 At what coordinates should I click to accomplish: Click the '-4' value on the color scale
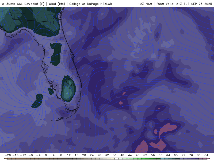pos(38,155)
